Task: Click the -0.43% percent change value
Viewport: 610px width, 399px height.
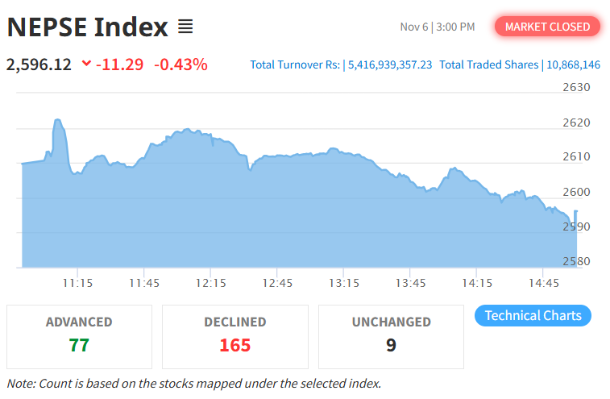Action: 181,64
